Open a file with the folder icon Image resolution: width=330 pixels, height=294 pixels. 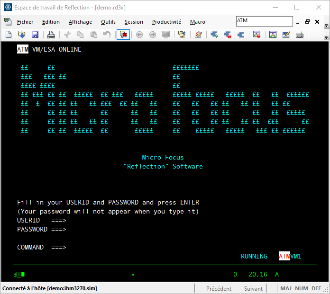pyautogui.click(x=22, y=35)
